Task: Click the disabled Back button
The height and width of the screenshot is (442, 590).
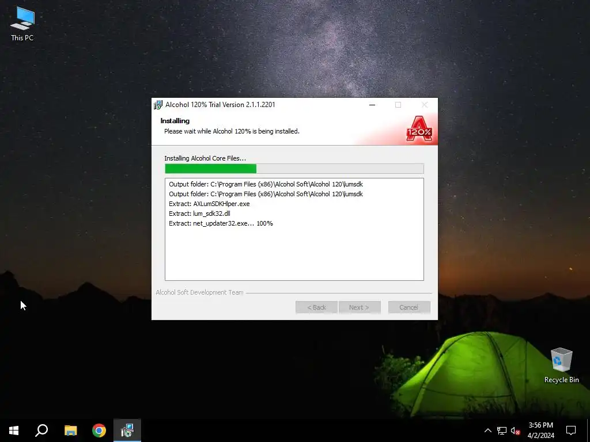Action: (316, 307)
